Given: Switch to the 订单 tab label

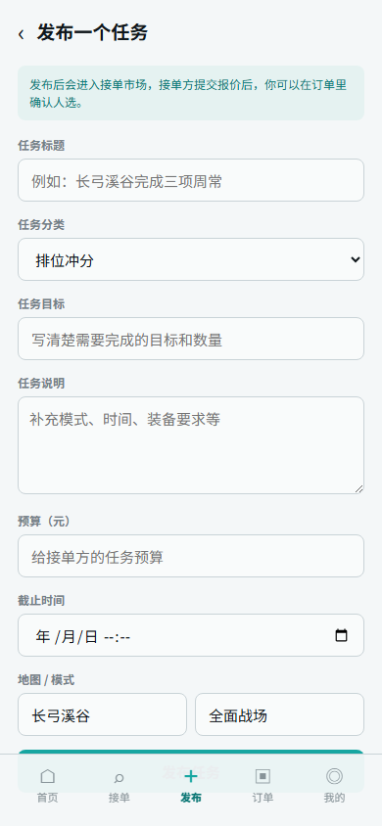Looking at the screenshot, I should (263, 798).
